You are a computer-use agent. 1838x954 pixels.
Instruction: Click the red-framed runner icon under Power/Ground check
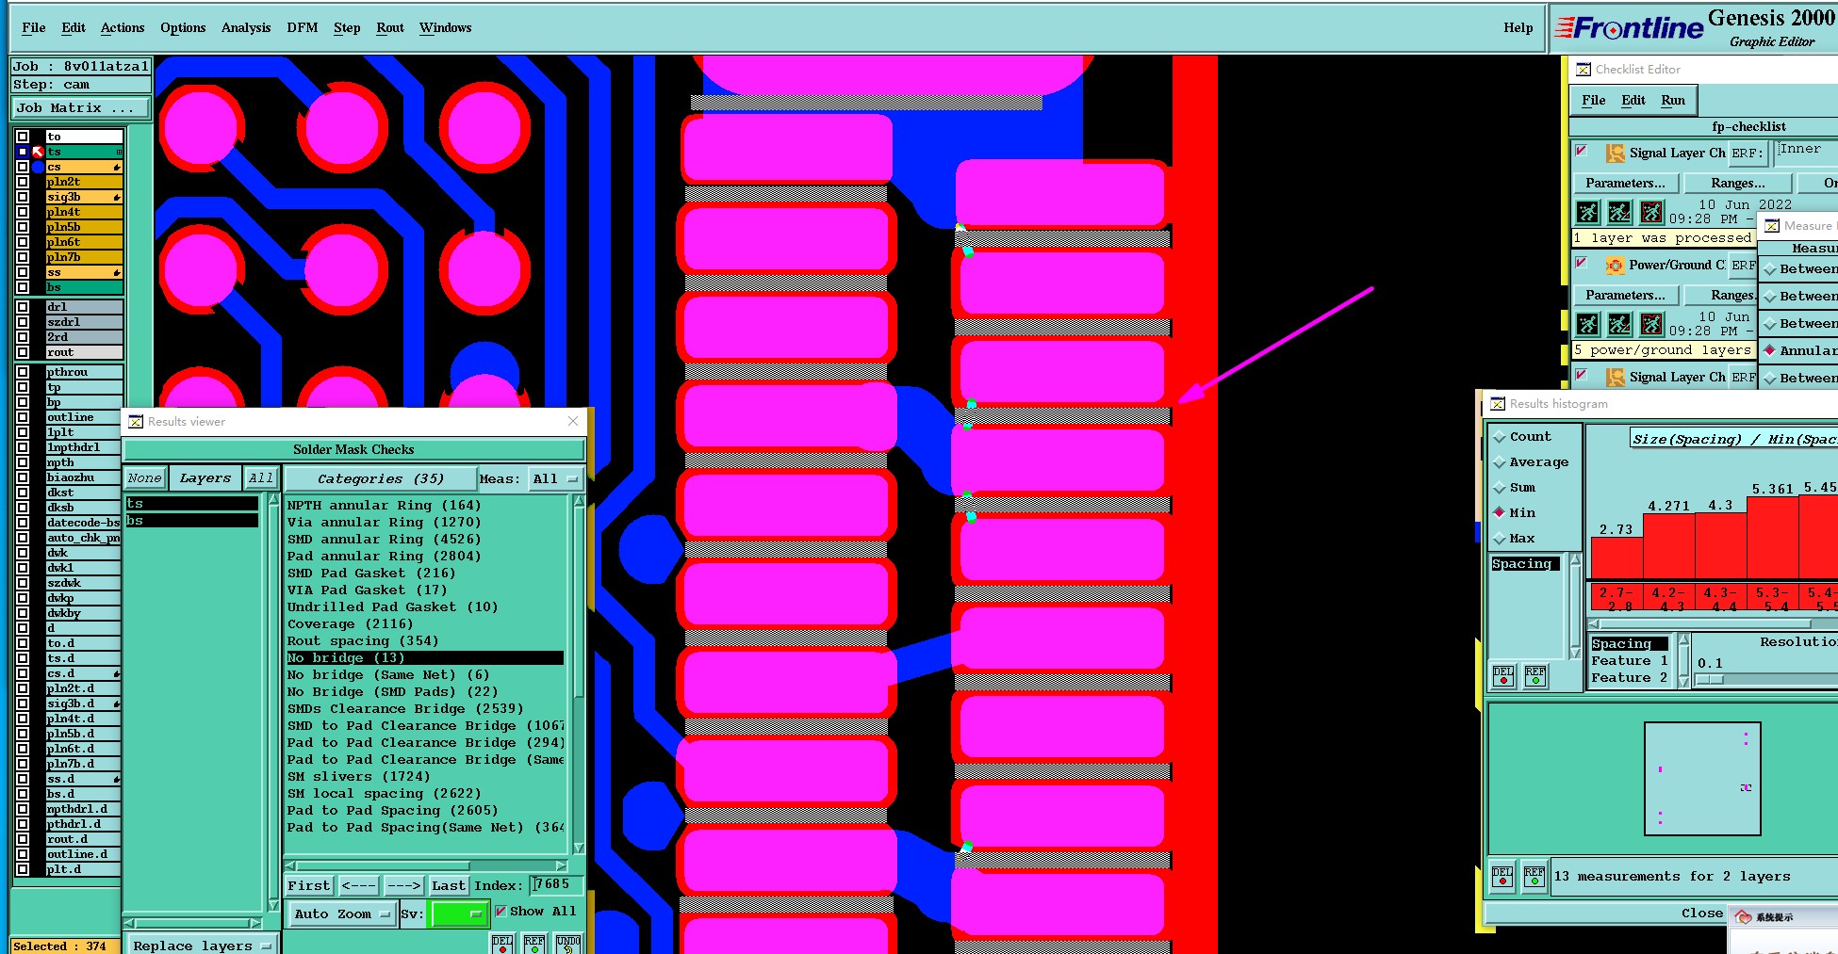point(1651,324)
